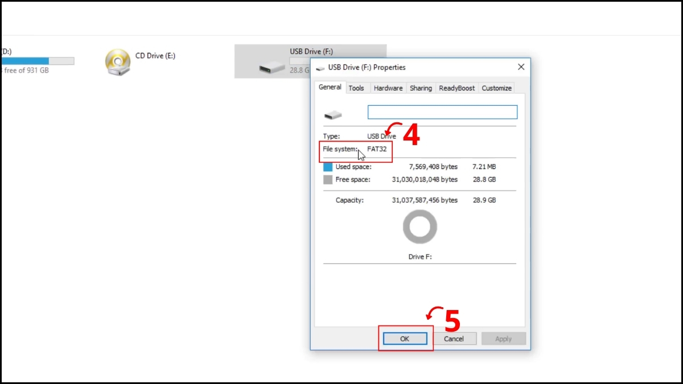The image size is (683, 384).
Task: Click the 'free of 931 GB' text
Action: 26,71
